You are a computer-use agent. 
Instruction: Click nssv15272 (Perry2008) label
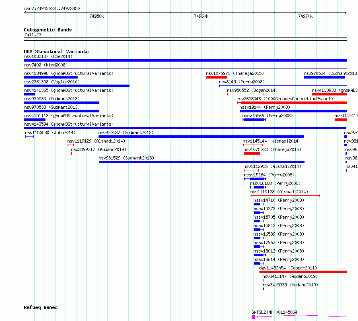pyautogui.click(x=279, y=209)
